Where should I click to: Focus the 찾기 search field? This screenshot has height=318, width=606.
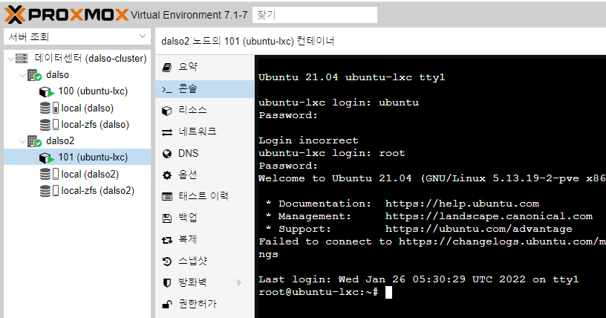coord(315,15)
